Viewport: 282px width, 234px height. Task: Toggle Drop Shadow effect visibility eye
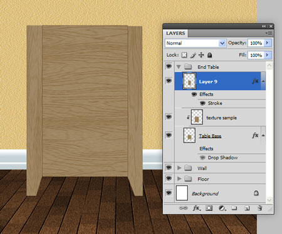202,158
